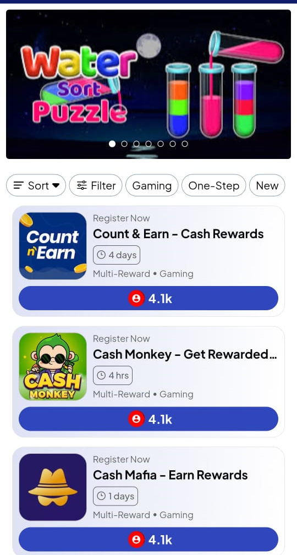
Task: Tap the filter sliders icon
Action: click(x=82, y=185)
